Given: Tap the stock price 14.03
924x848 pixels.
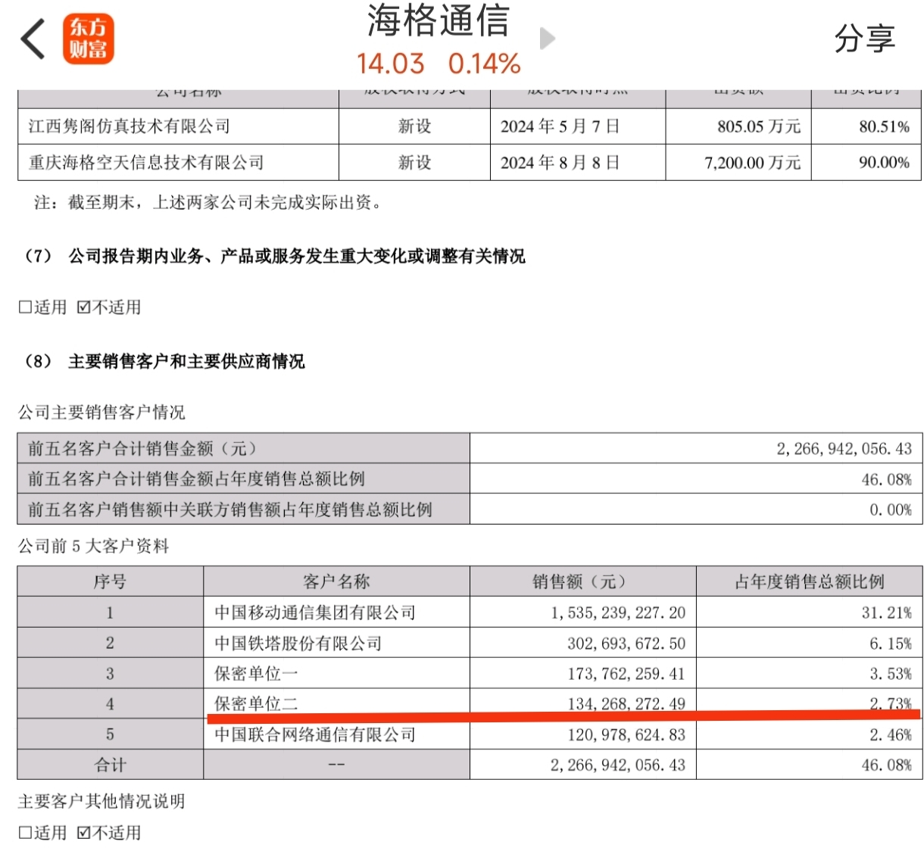Looking at the screenshot, I should pos(391,64).
